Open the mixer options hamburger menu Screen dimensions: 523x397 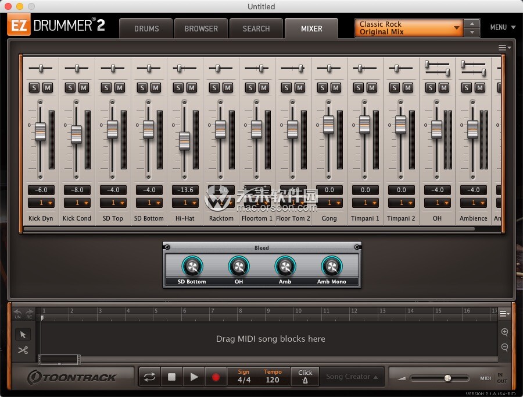coord(504,48)
